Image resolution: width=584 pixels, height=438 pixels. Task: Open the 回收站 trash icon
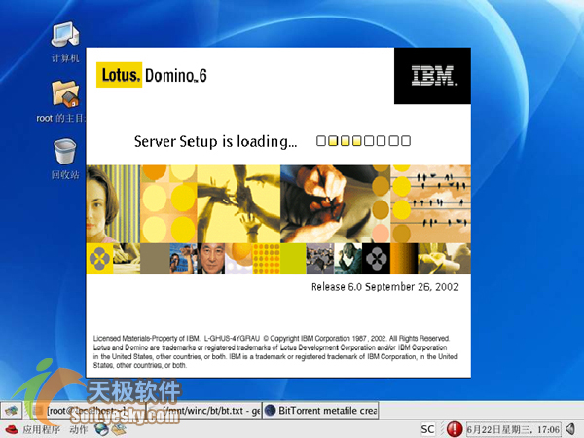tap(64, 153)
